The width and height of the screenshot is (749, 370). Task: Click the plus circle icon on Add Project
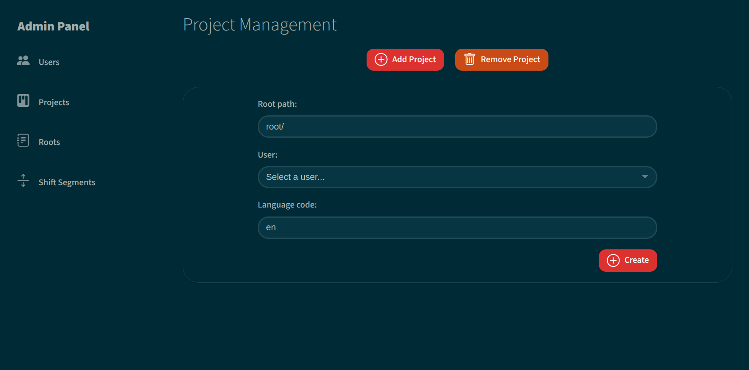[381, 60]
